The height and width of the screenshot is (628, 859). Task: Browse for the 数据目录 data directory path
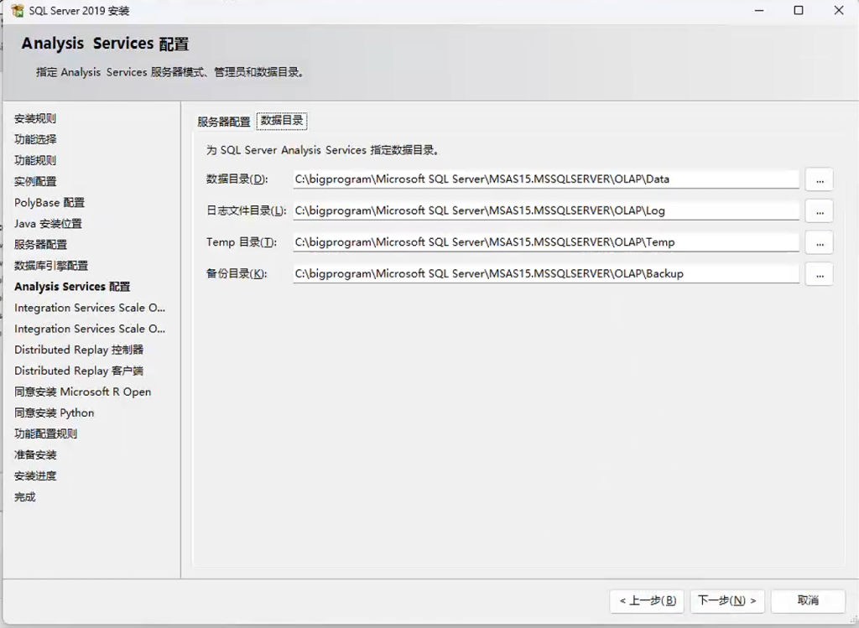(x=820, y=179)
